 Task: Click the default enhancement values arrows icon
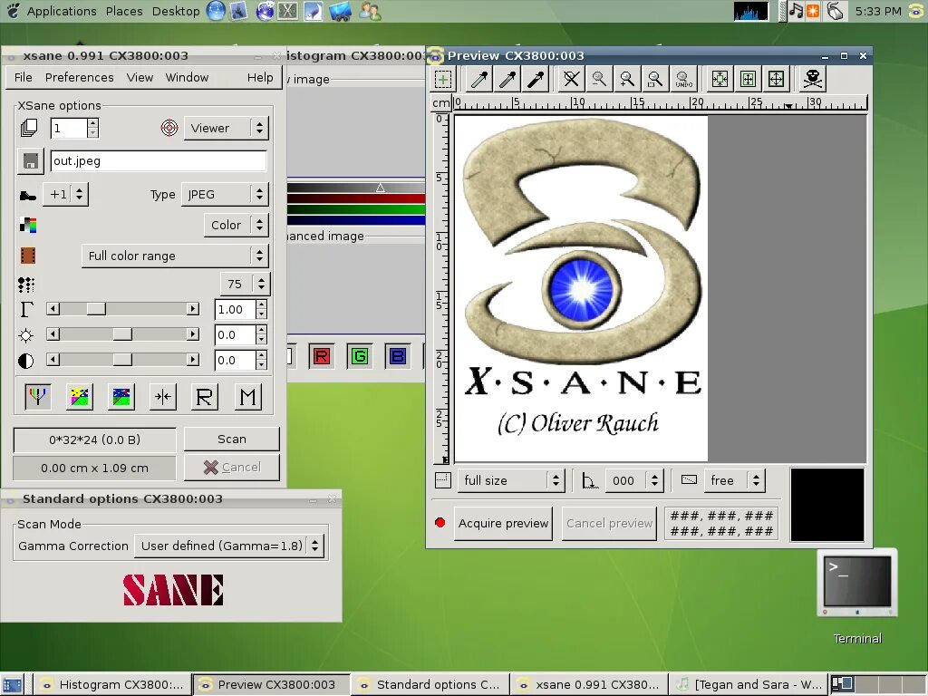163,397
